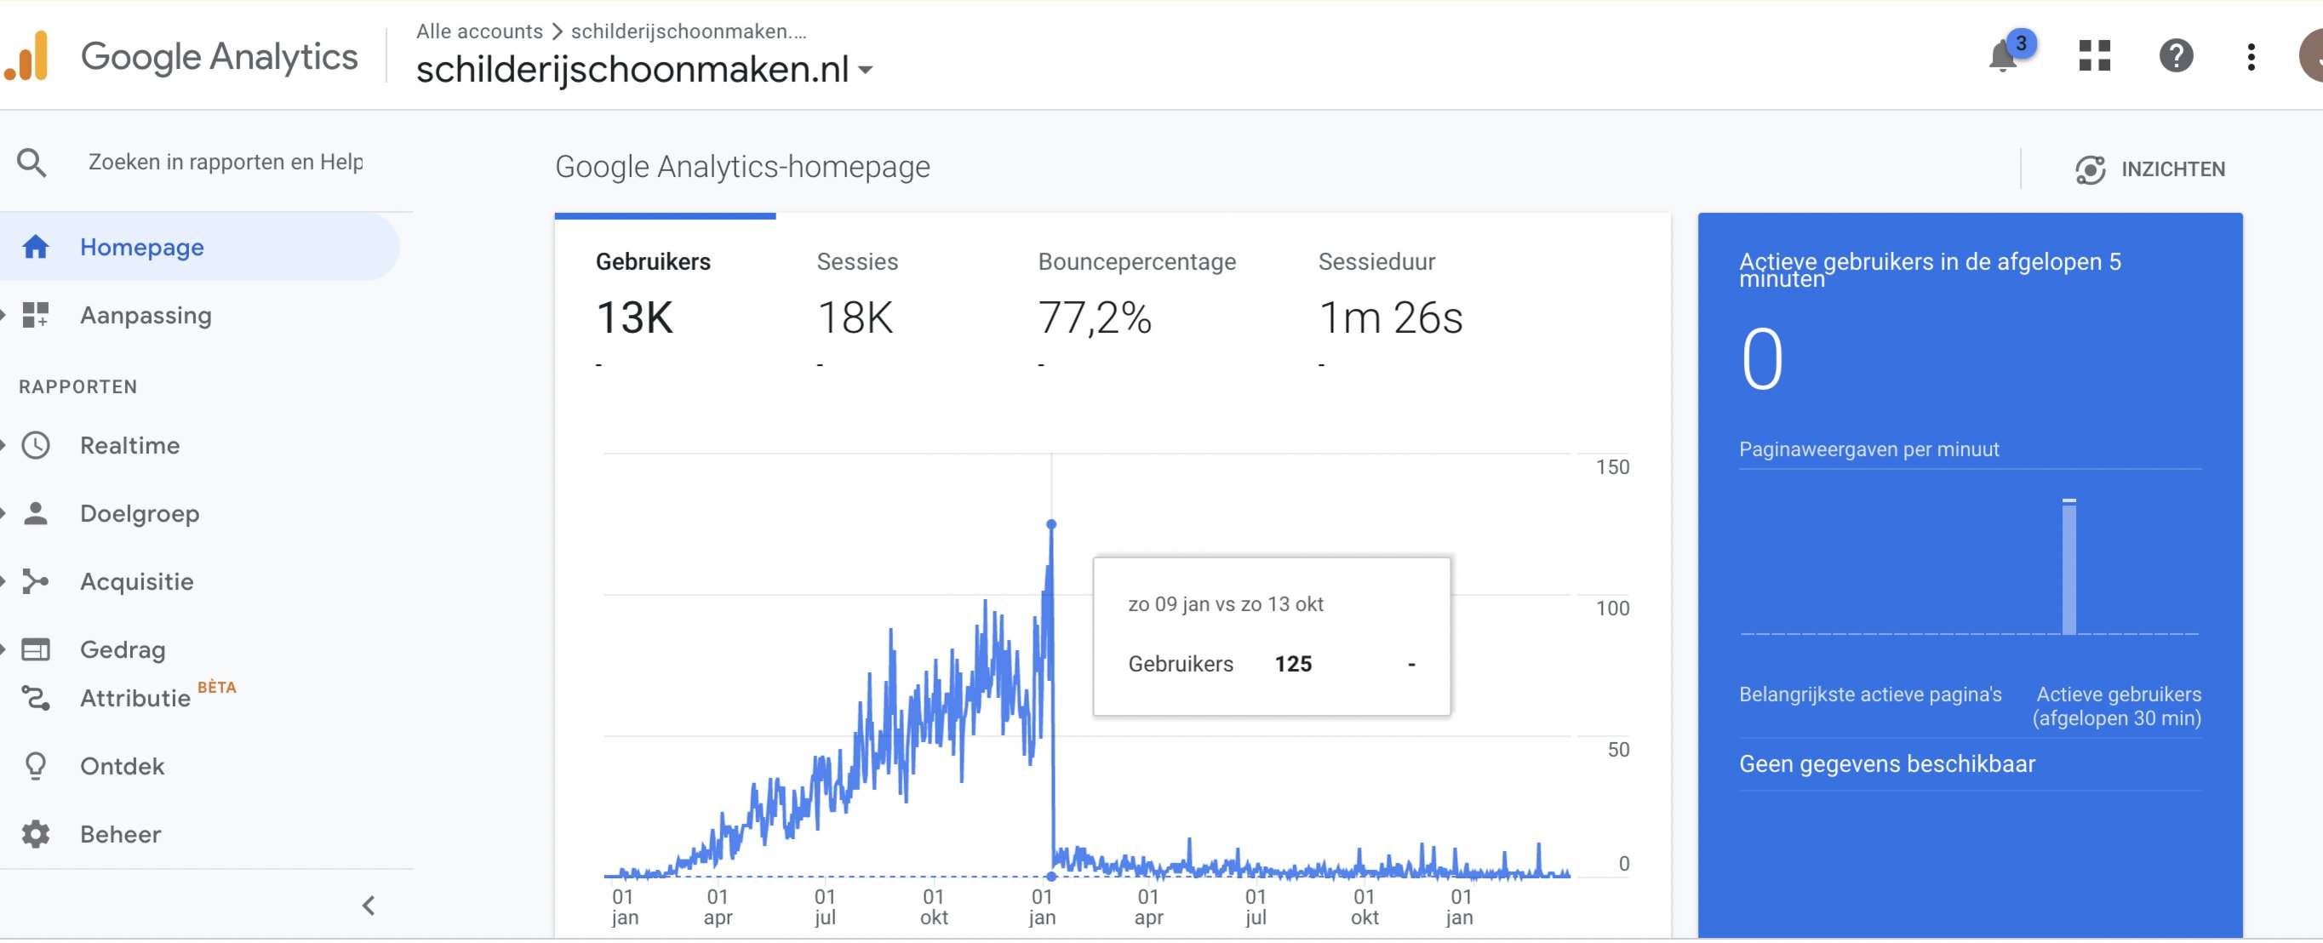2323x943 pixels.
Task: Open the schilderijschoonmaken.nl property dropdown
Action: tap(644, 69)
